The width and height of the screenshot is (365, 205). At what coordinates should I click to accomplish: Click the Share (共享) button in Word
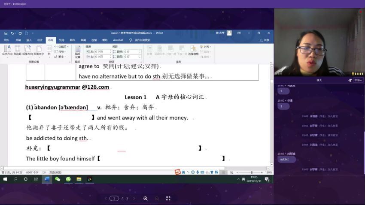pos(265,40)
